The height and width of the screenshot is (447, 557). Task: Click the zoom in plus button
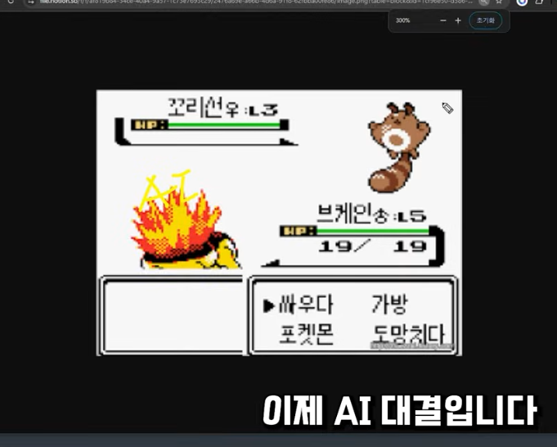point(458,20)
